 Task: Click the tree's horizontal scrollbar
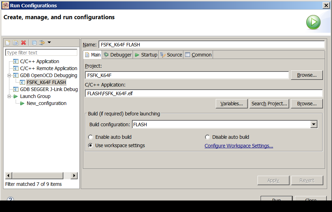pyautogui.click(x=38, y=175)
